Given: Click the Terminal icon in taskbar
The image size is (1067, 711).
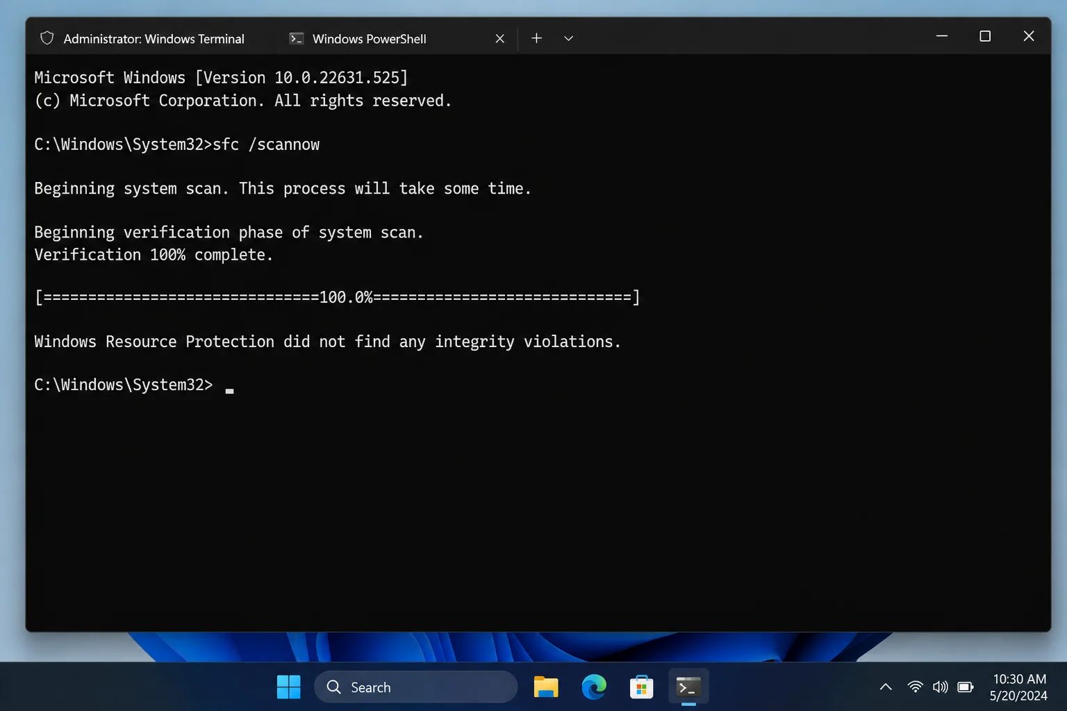Looking at the screenshot, I should click(688, 687).
